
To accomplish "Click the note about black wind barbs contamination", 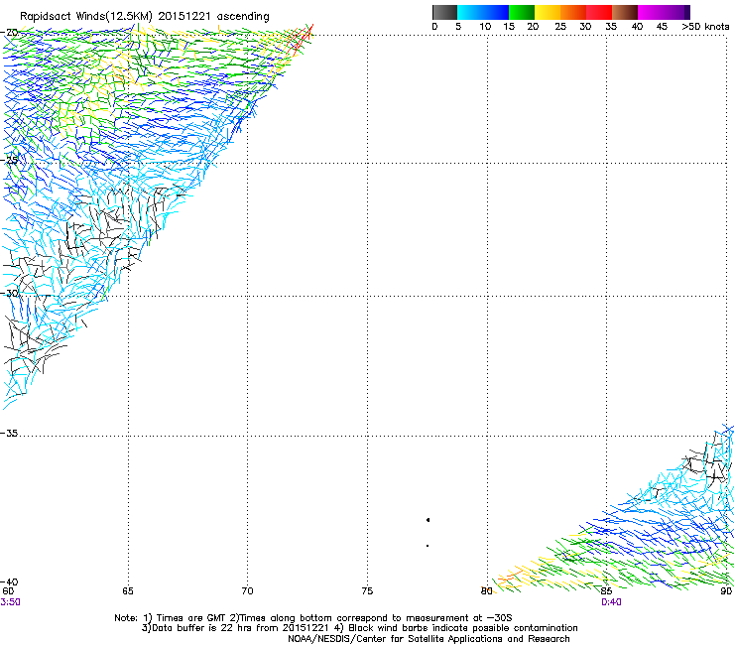I will click(456, 628).
